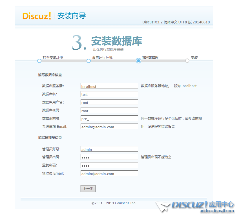The image size is (239, 218).
Task: Select the 管理员密码 password field
Action: [109, 157]
